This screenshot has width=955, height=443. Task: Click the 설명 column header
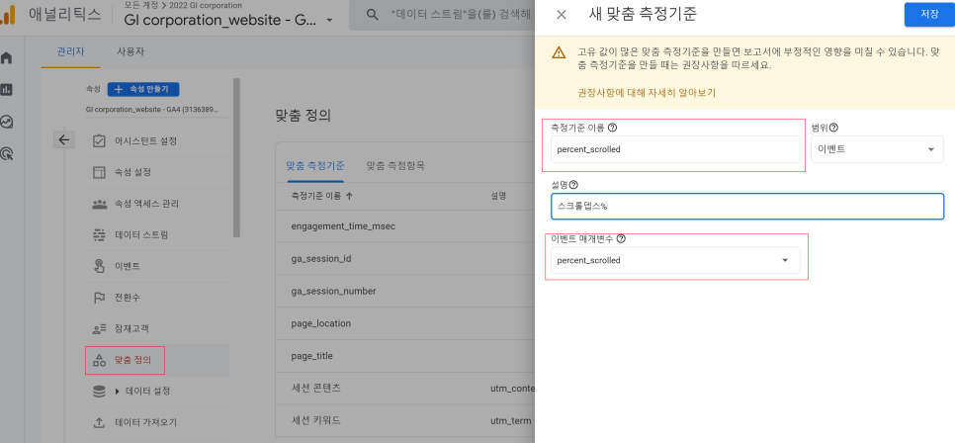tap(499, 196)
